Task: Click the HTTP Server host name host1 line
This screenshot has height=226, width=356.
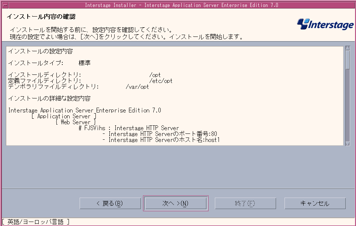Action: coord(161,140)
